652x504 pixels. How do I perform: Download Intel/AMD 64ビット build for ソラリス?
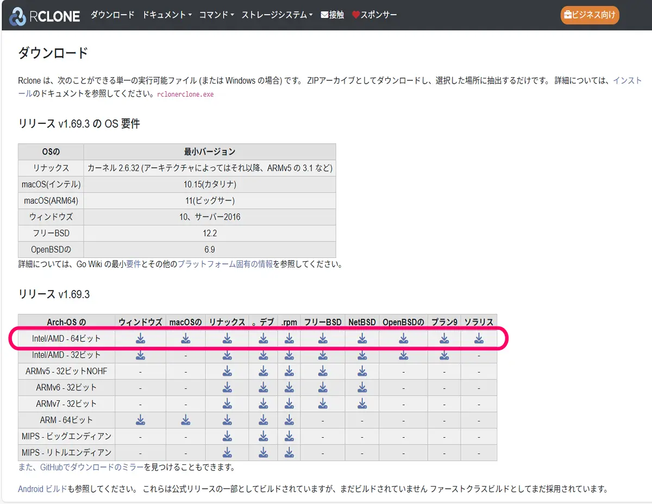point(479,339)
